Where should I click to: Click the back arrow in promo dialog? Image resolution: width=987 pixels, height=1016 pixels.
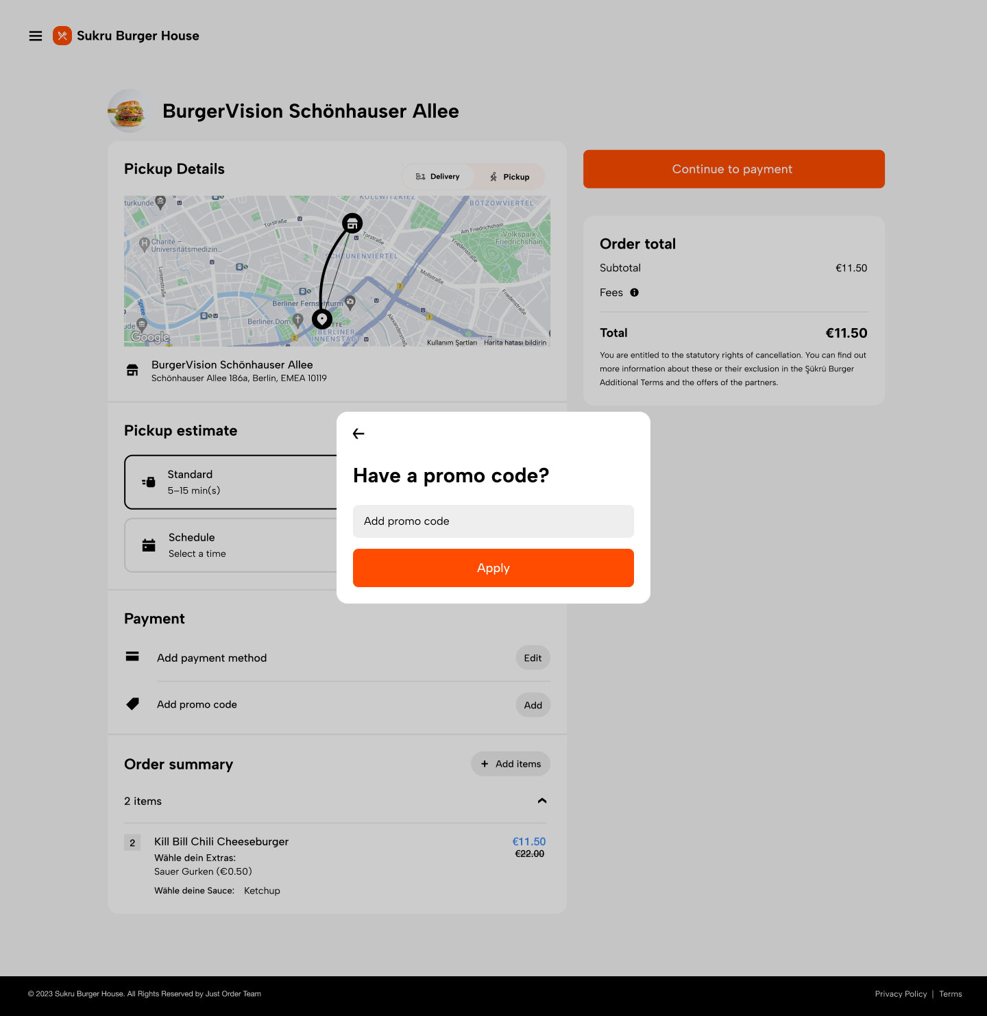click(358, 434)
